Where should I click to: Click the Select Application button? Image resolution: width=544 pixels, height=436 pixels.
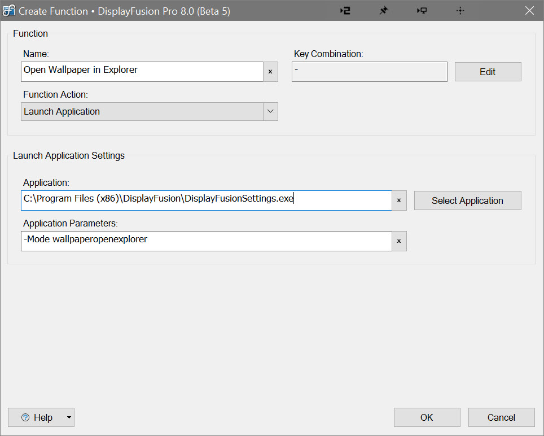pyautogui.click(x=467, y=200)
